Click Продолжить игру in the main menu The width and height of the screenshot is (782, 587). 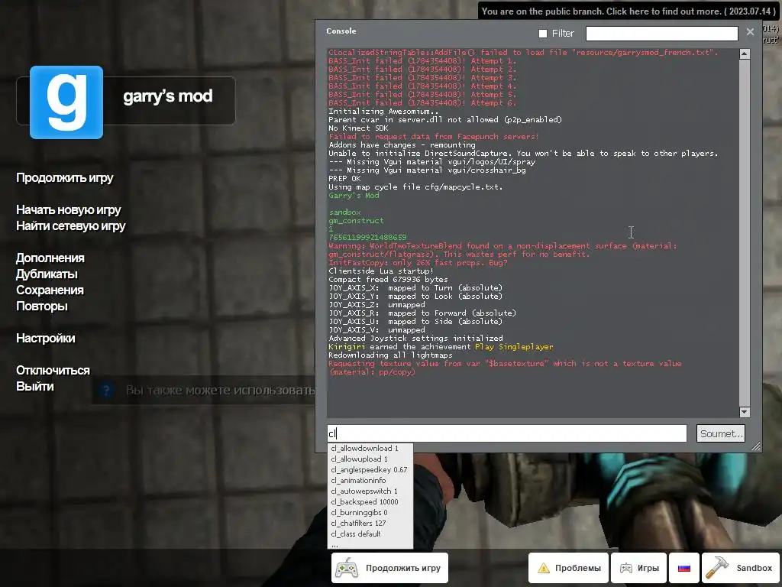(x=65, y=178)
